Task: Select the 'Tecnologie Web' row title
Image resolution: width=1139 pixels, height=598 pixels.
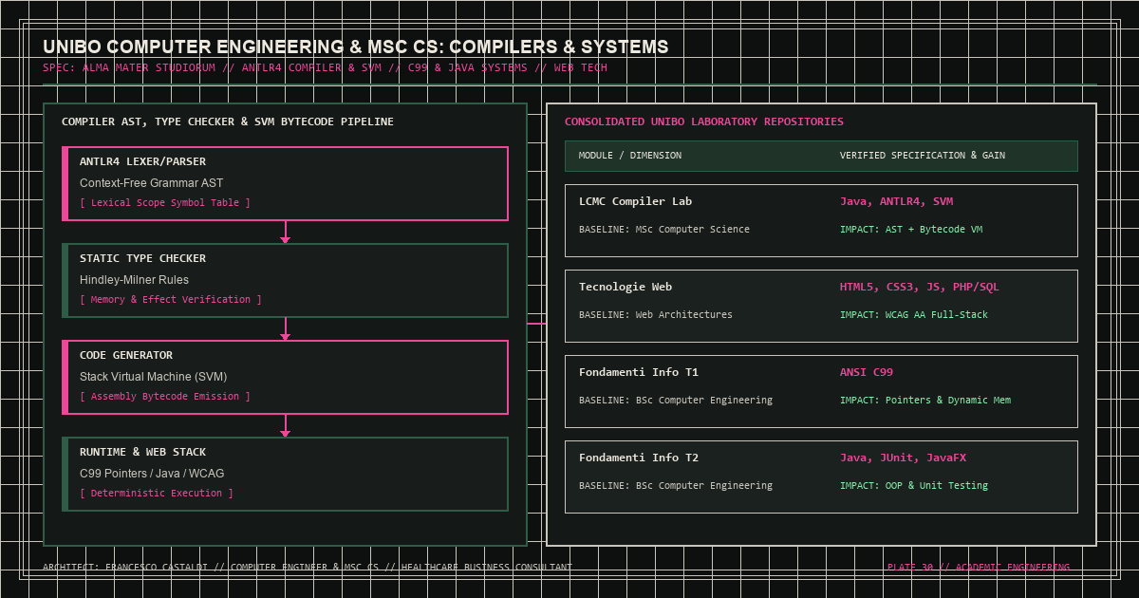Action: [626, 287]
